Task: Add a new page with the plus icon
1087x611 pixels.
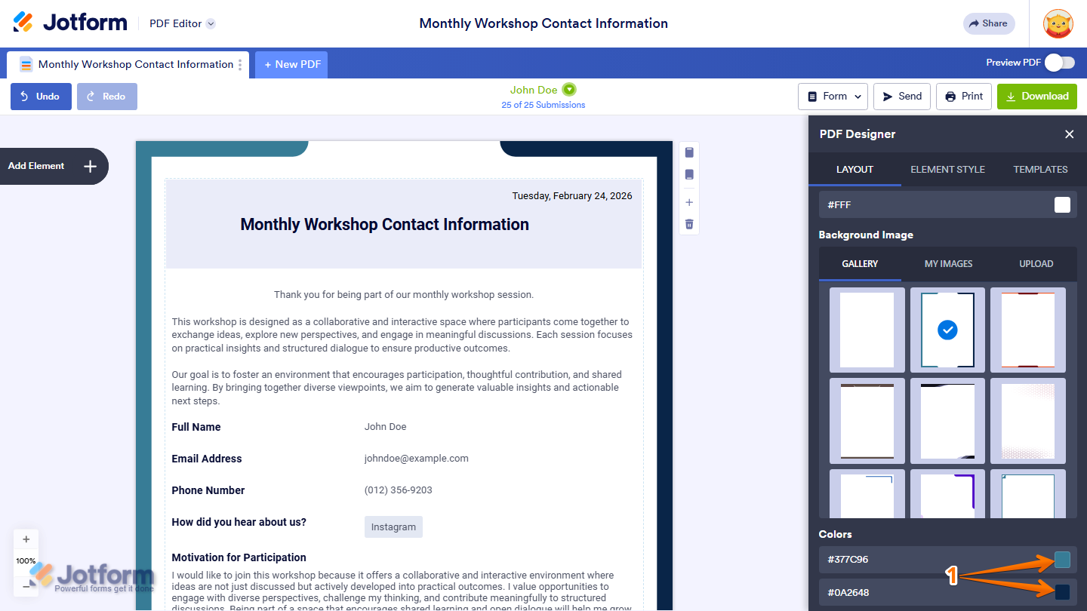Action: (688, 201)
